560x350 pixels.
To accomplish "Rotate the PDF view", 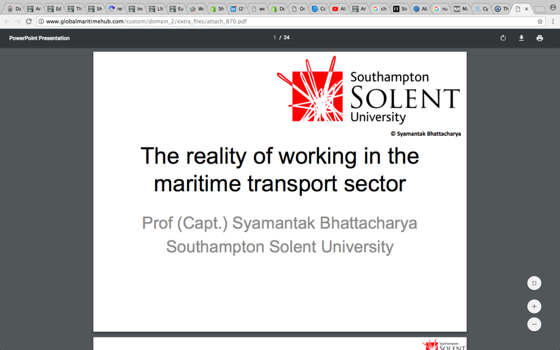I will click(x=503, y=38).
